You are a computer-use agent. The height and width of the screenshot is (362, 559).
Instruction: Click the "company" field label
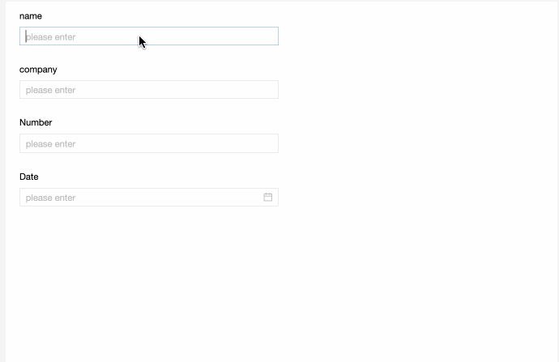tap(38, 70)
